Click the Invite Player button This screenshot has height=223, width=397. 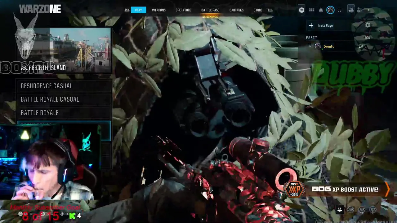tap(329, 25)
